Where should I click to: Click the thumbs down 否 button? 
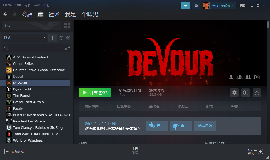181,126
